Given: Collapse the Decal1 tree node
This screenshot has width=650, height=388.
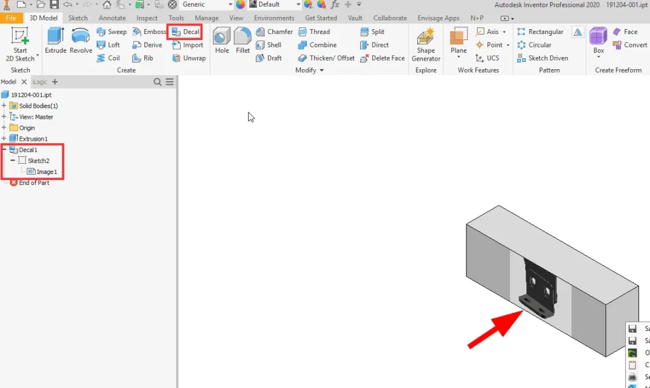Looking at the screenshot, I should pyautogui.click(x=4, y=150).
